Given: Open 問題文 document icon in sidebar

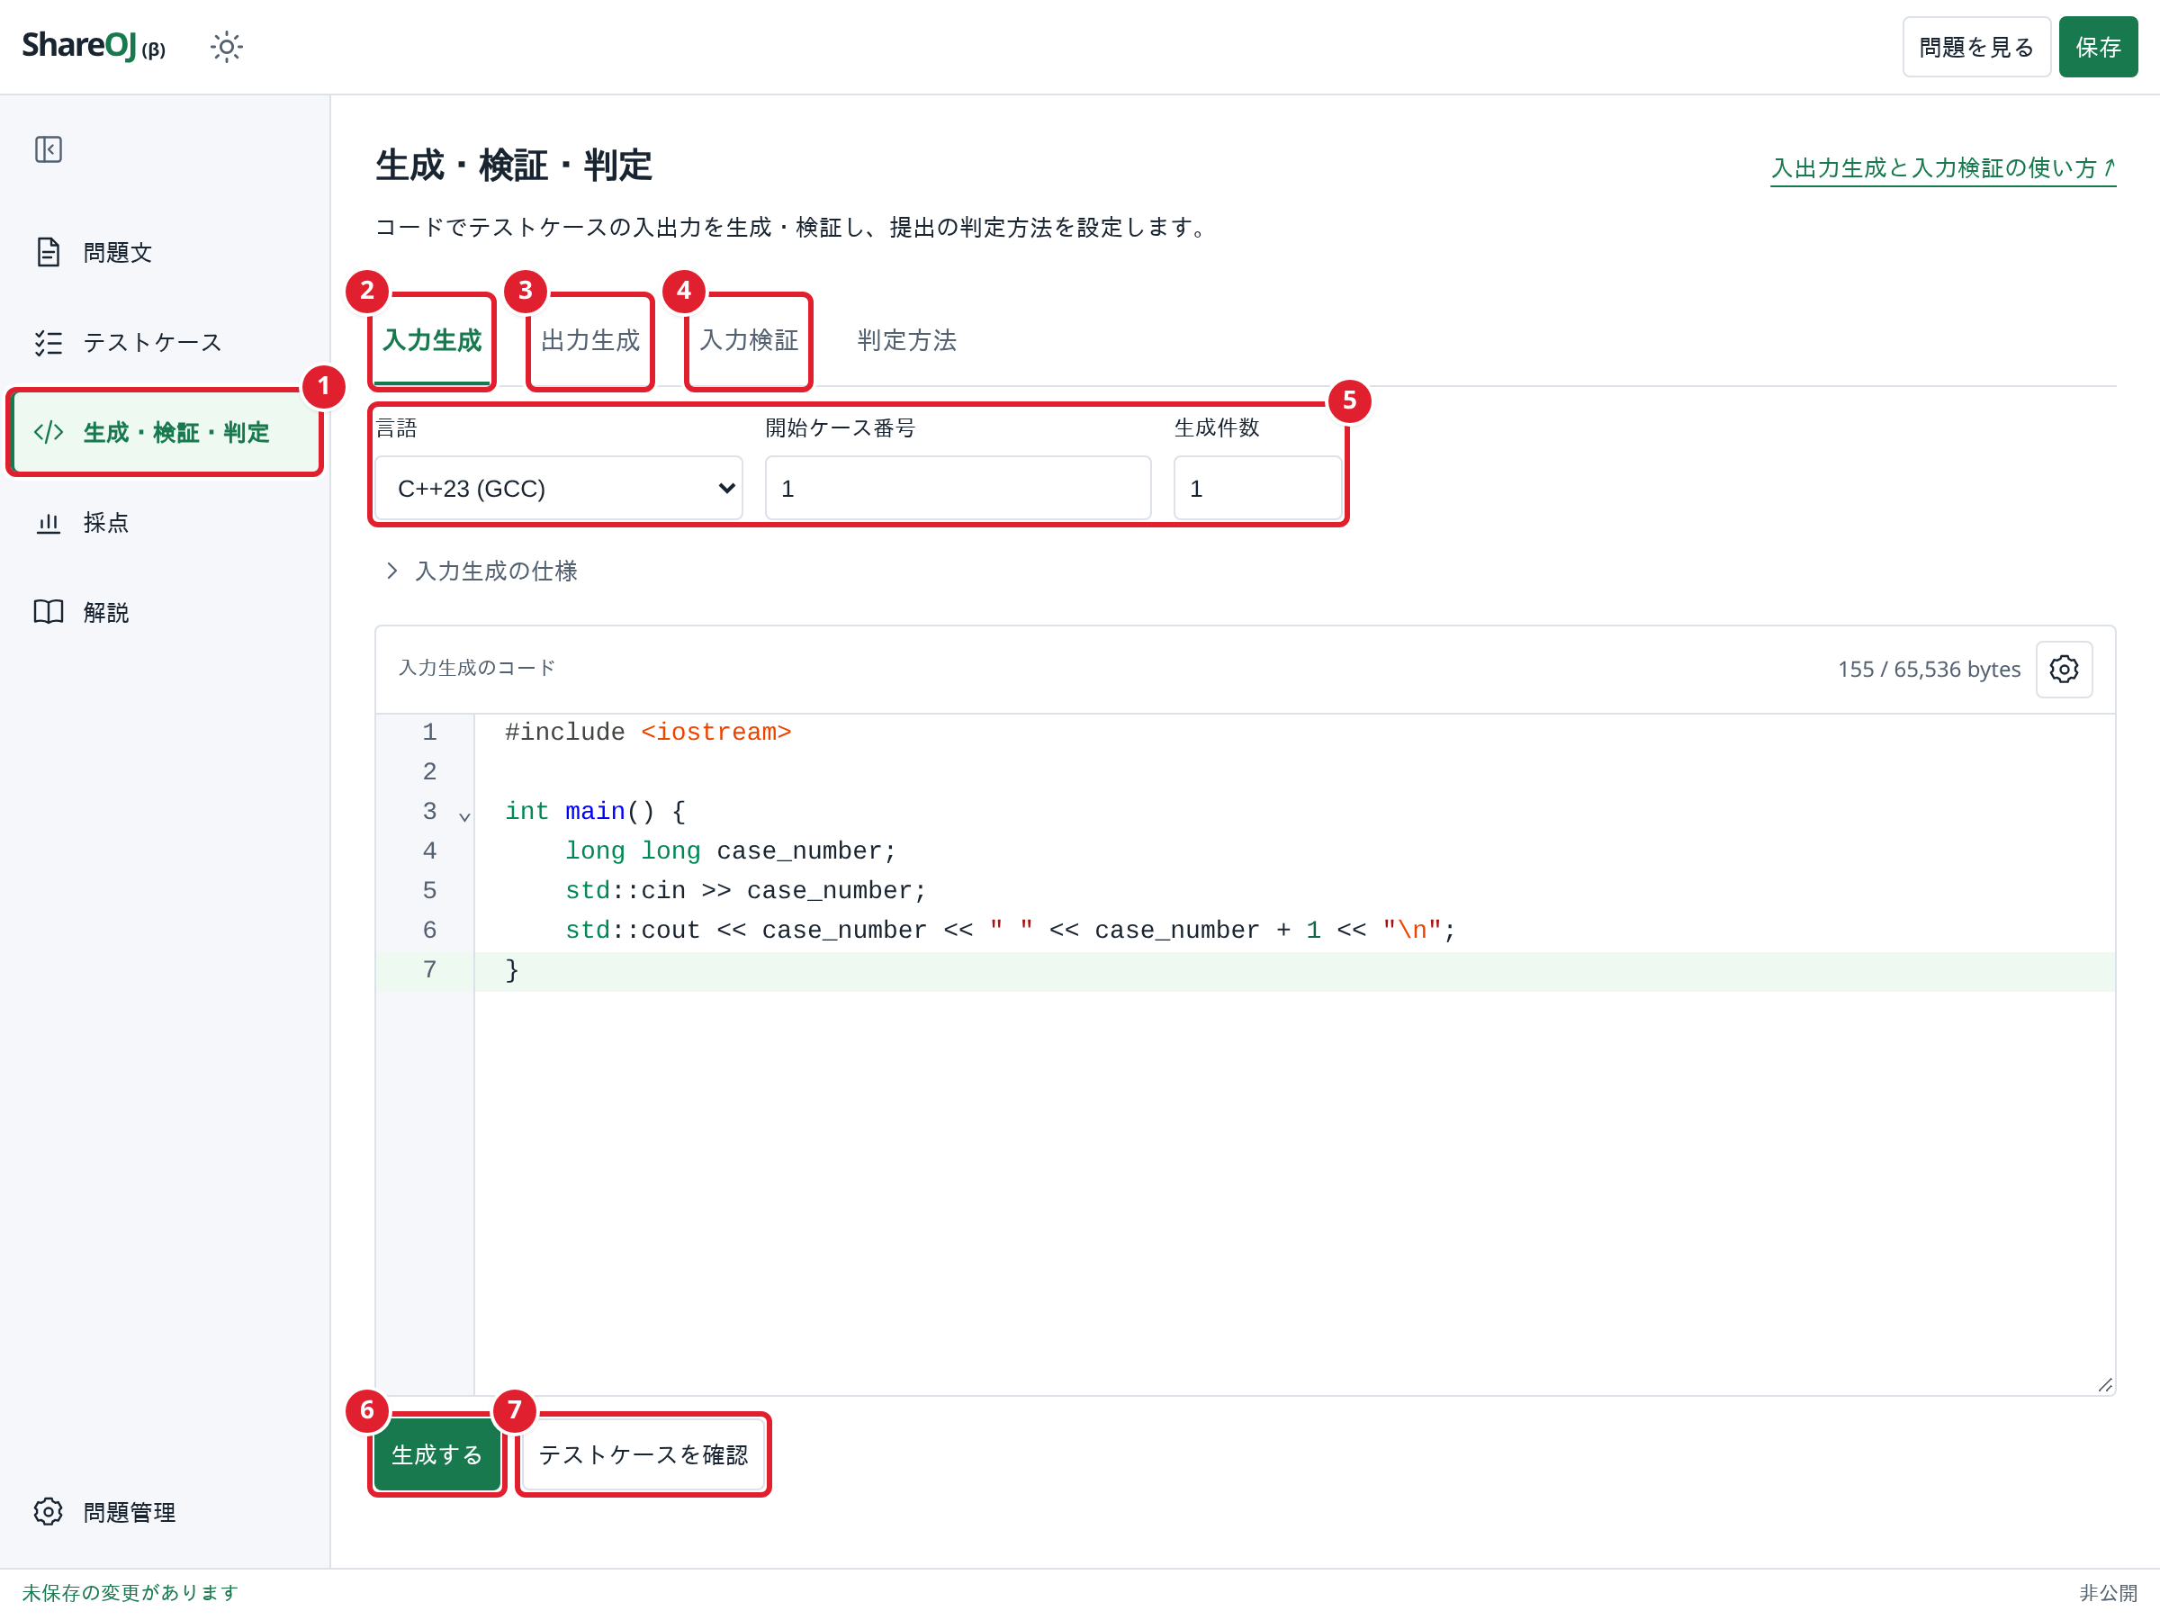Looking at the screenshot, I should 48,252.
